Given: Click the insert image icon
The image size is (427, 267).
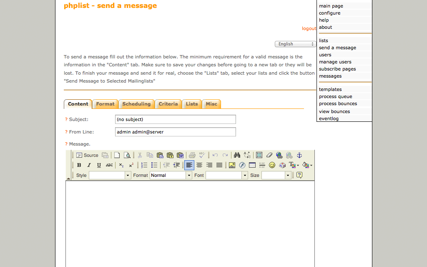Looking at the screenshot, I should click(x=232, y=165).
